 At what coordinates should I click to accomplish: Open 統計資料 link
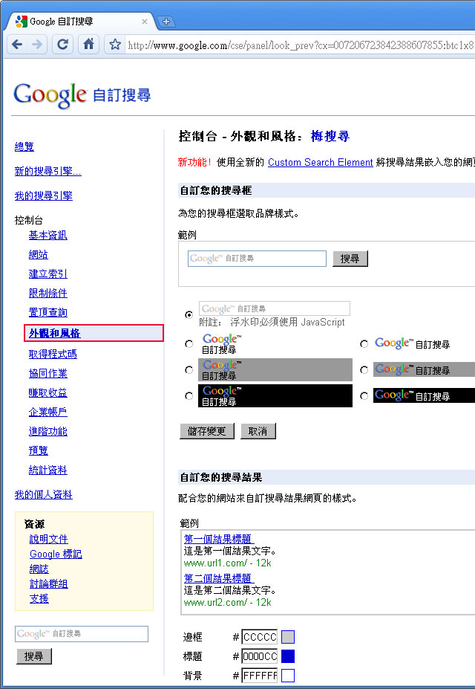(x=47, y=470)
